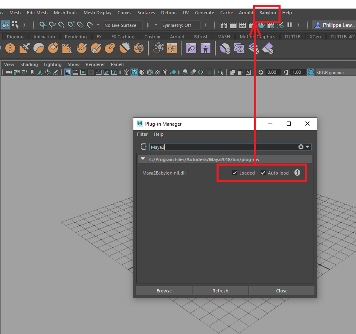Click the plug-in info icon for Maya2Babylon
Image resolution: width=356 pixels, height=334 pixels.
297,173
